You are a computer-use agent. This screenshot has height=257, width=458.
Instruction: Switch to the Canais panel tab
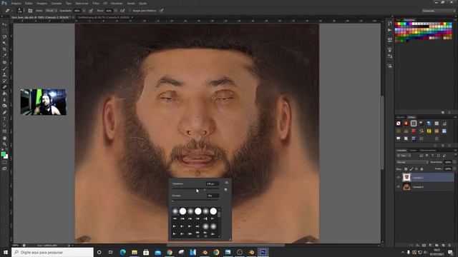click(x=413, y=151)
